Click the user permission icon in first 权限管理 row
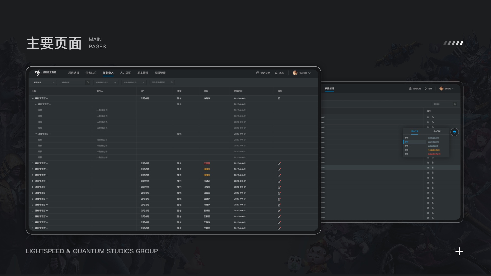The height and width of the screenshot is (276, 491). pyautogui.click(x=433, y=118)
